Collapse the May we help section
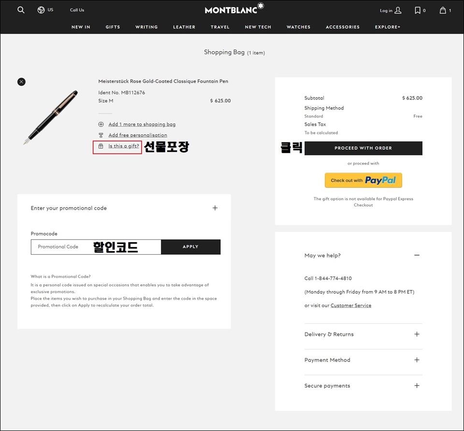464x431 pixels. (417, 255)
